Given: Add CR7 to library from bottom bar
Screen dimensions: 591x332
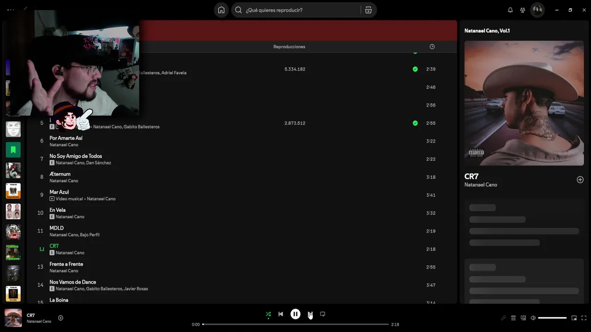Looking at the screenshot, I should point(60,318).
